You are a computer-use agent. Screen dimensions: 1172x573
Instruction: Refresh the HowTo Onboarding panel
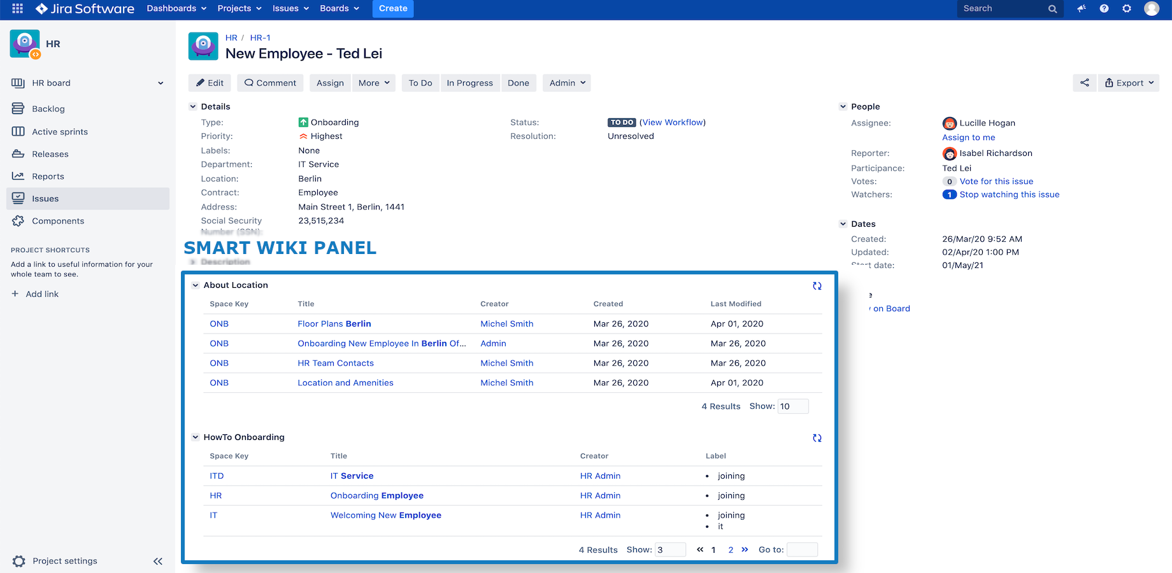[x=817, y=438]
